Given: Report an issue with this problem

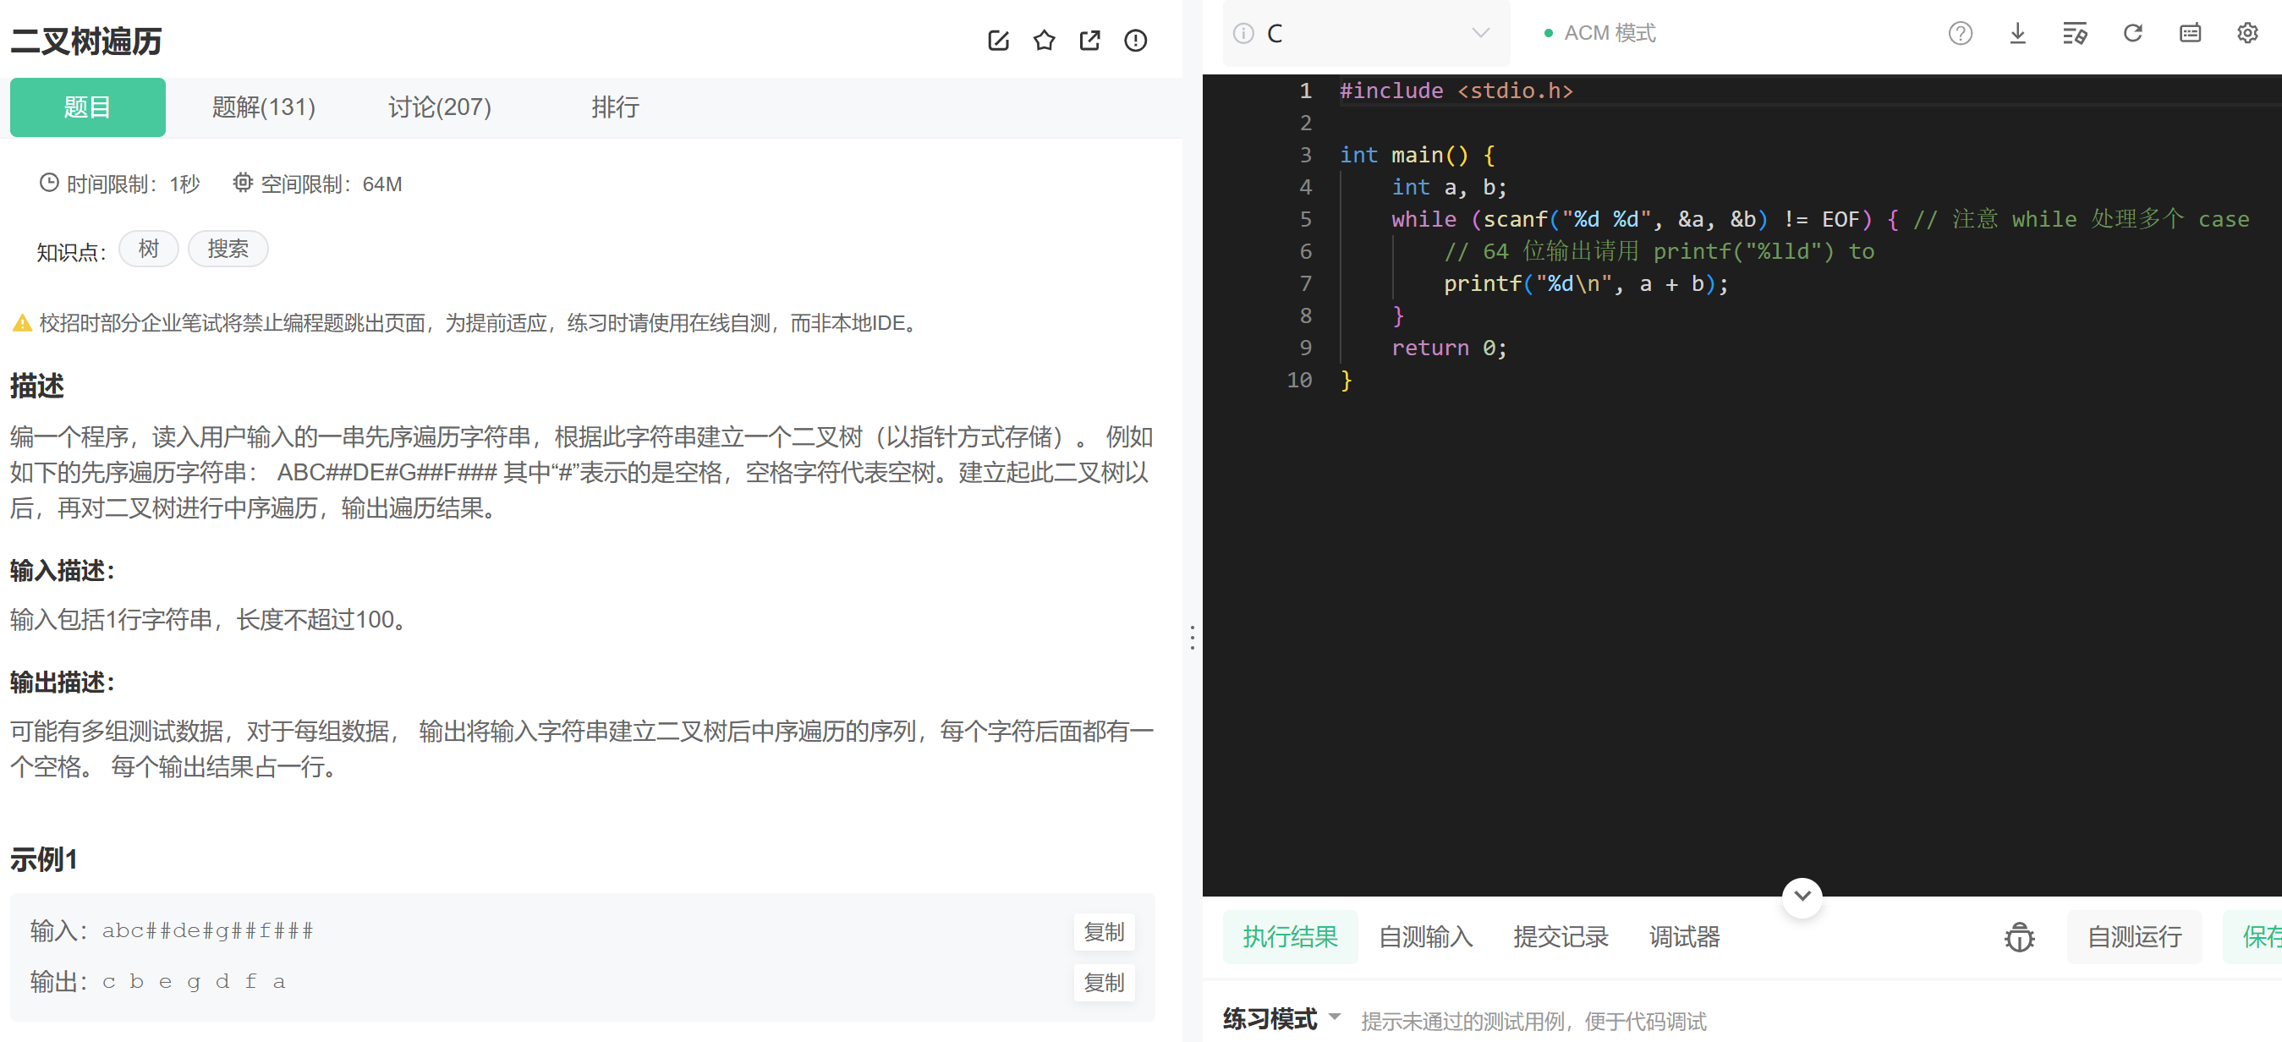Looking at the screenshot, I should tap(1136, 40).
